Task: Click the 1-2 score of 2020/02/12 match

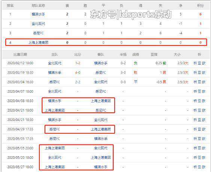Action: click(x=78, y=63)
